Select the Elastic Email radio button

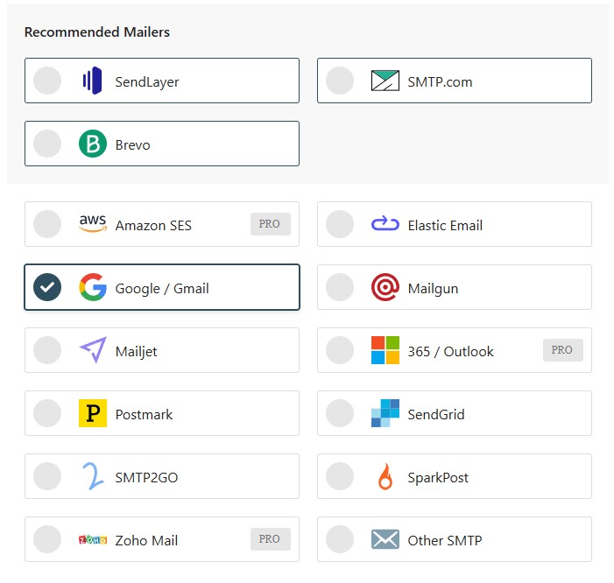point(340,224)
